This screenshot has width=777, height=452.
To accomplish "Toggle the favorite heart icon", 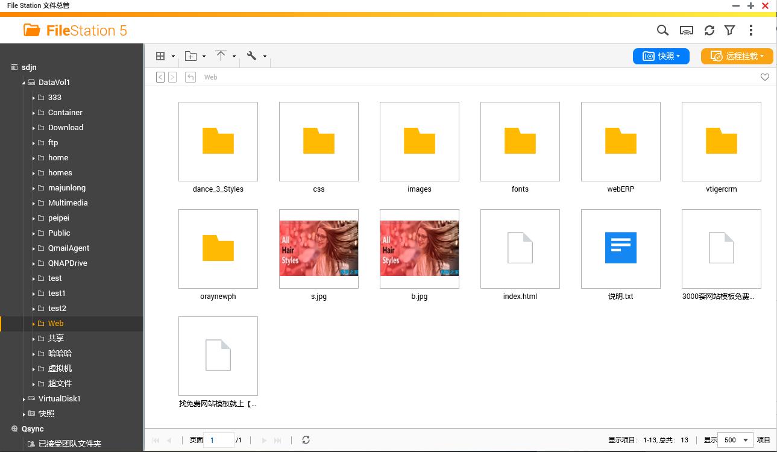I will [764, 77].
